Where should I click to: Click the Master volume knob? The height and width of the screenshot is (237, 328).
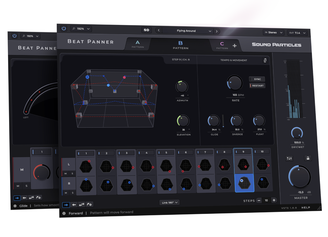299,177
